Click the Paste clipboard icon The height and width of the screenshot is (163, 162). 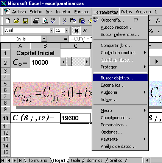[x=82, y=21]
